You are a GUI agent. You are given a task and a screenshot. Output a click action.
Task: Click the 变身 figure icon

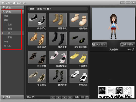(4, 97)
